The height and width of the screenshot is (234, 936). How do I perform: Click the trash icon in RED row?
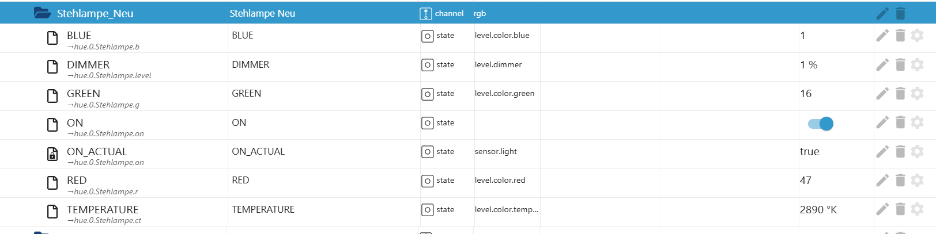pos(901,181)
